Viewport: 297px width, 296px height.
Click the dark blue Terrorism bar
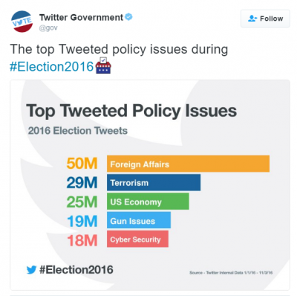(x=154, y=182)
